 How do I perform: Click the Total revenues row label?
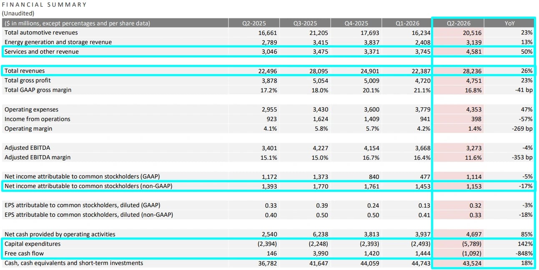coord(25,71)
